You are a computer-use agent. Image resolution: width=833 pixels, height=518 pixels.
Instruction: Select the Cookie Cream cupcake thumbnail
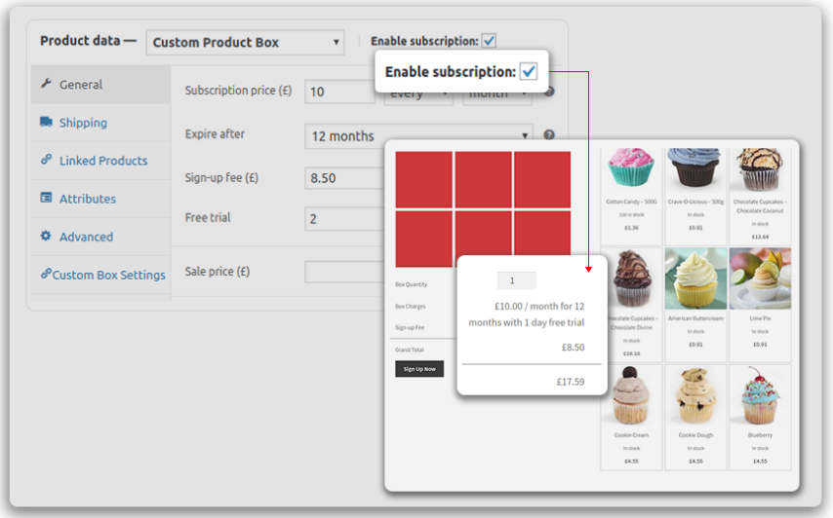[x=631, y=395]
